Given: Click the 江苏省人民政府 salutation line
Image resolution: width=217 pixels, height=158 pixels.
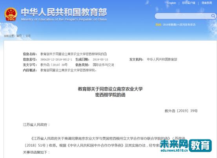Looking at the screenshot, I should 36,125.
